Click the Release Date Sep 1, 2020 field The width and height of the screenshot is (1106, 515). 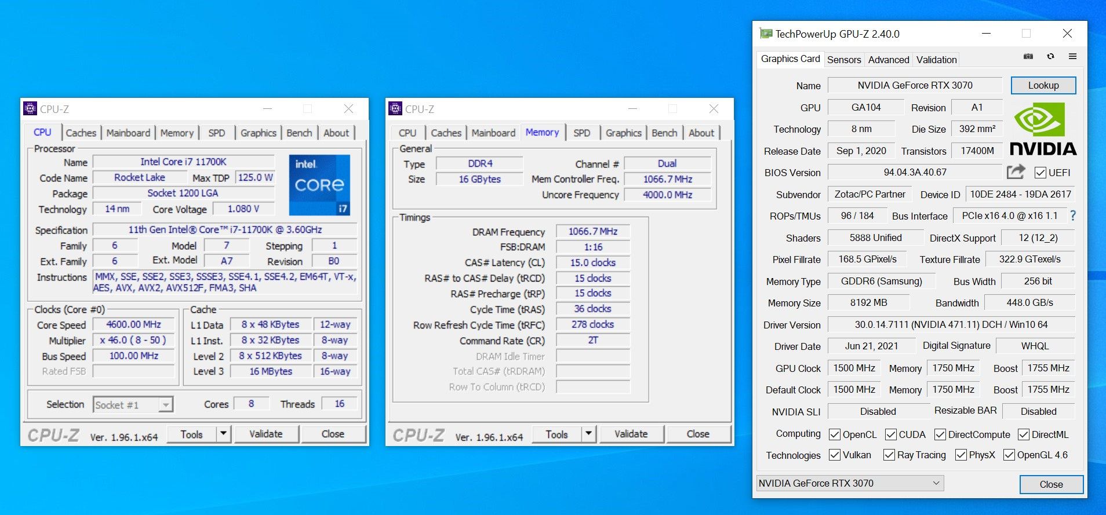point(861,151)
